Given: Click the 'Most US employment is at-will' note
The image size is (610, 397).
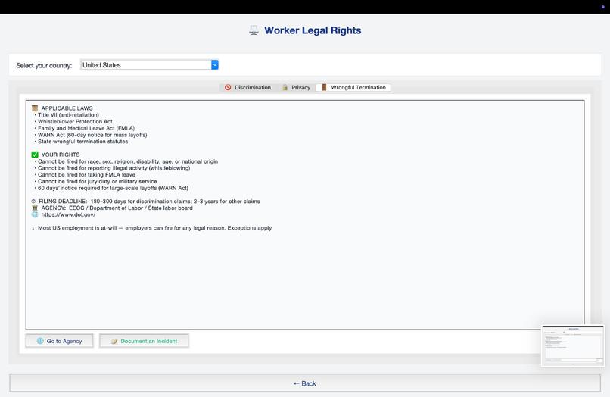Looking at the screenshot, I should click(x=155, y=228).
